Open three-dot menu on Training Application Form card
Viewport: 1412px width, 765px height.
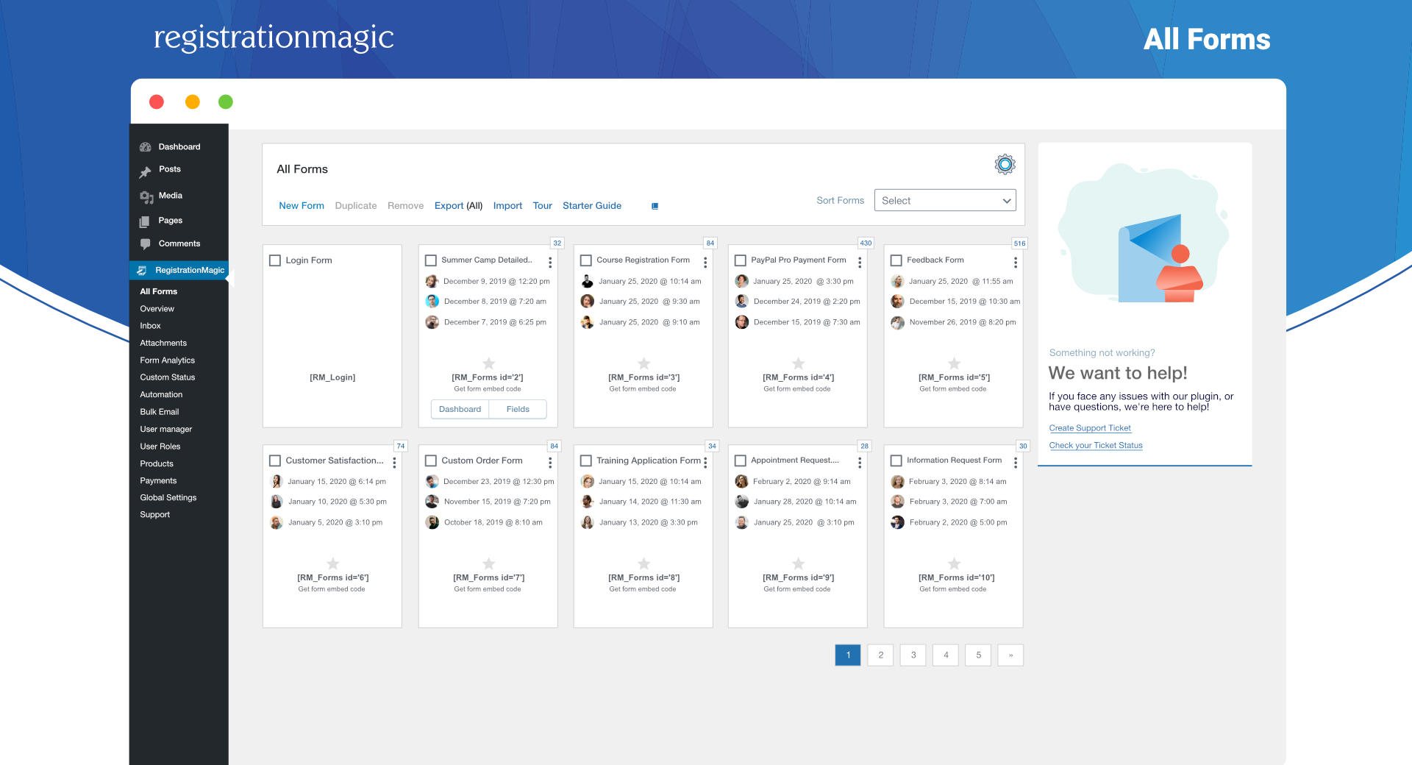click(x=705, y=462)
